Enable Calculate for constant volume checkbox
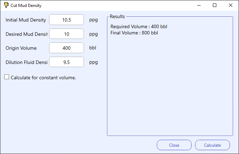239x154 pixels. pos(7,77)
